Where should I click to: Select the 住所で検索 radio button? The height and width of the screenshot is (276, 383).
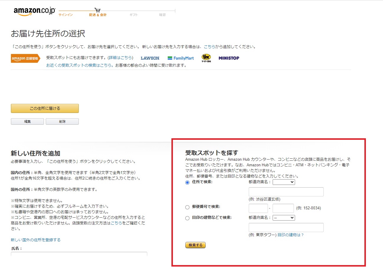[x=187, y=183]
